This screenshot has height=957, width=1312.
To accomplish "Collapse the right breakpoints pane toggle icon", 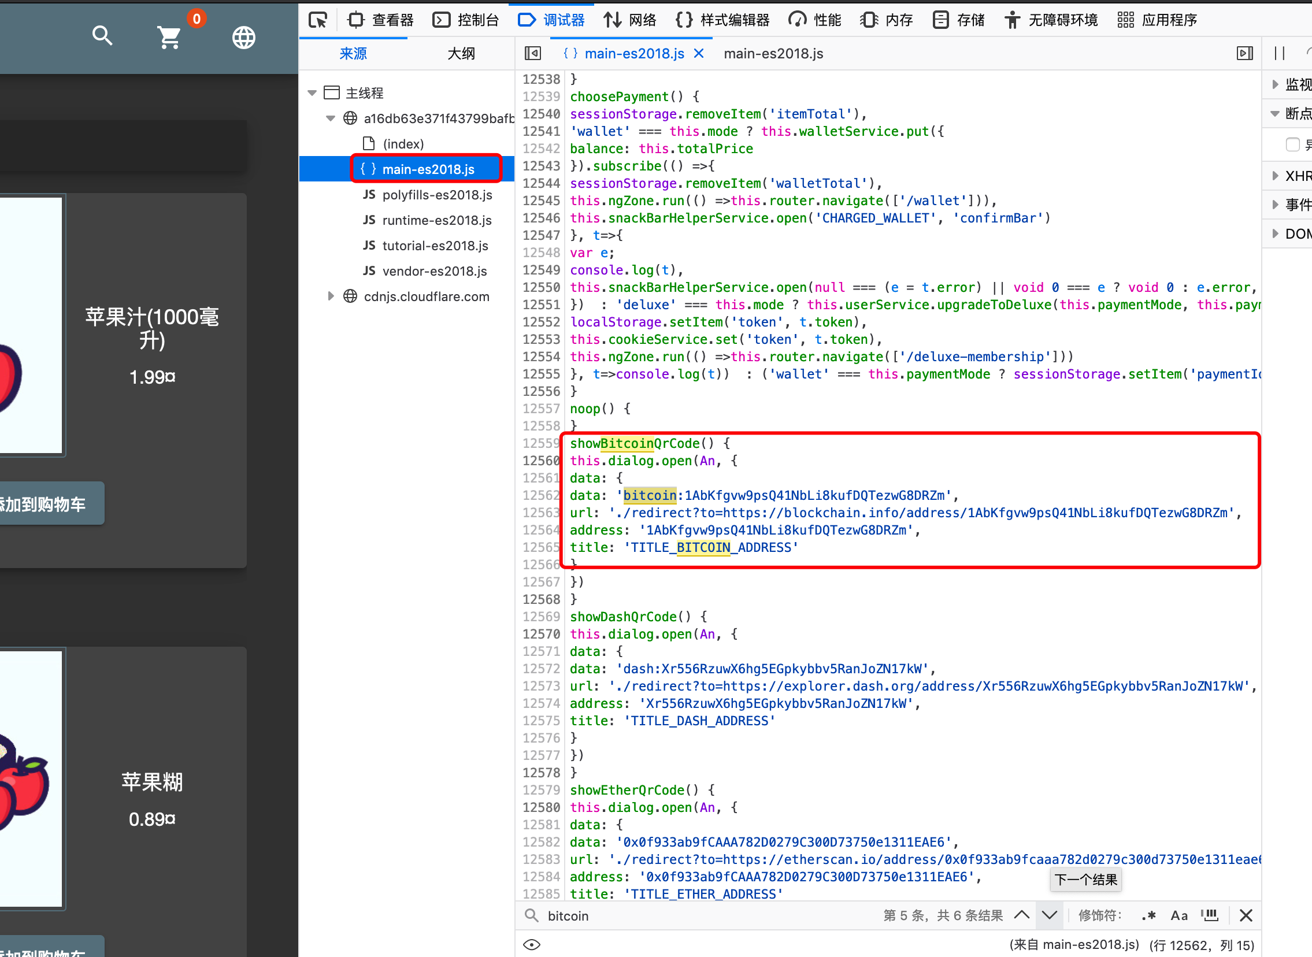I will [x=1244, y=54].
